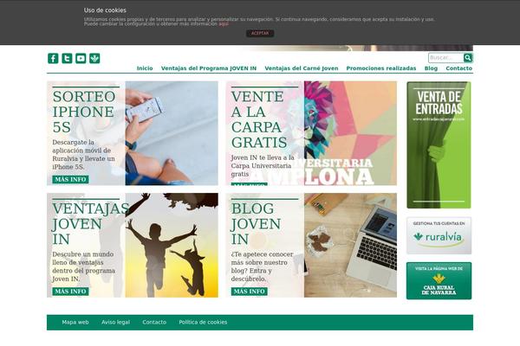Open the Ventajas Joven IN heading
The width and height of the screenshot is (520, 346).
coord(90,224)
